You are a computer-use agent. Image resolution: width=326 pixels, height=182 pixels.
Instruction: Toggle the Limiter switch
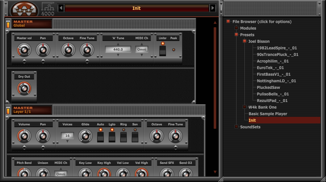[x=163, y=51]
